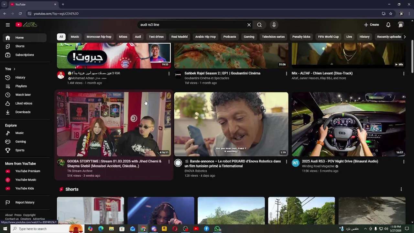The width and height of the screenshot is (414, 233).
Task: Start voice search with microphone
Action: (x=274, y=25)
